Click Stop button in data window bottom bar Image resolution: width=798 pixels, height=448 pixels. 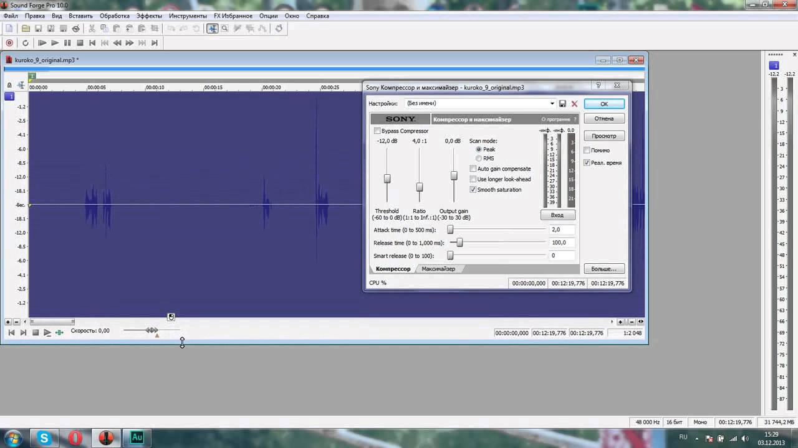point(36,333)
